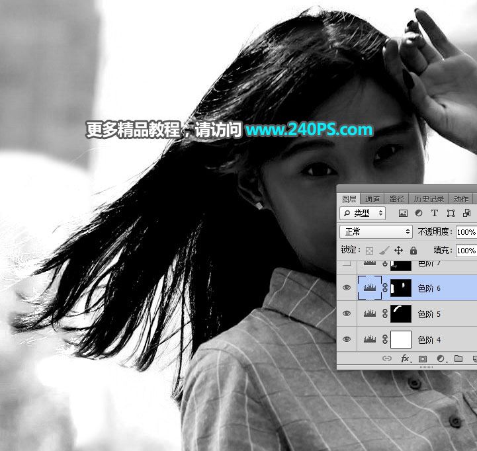Filter for shape layers icon

(451, 214)
